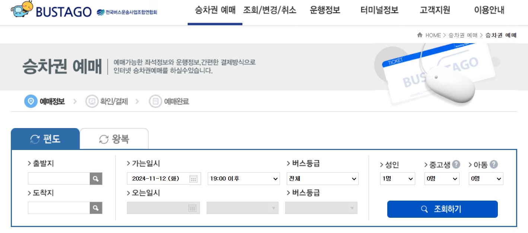Open the departure time dropdown showing 19:00 이후

coord(244,178)
